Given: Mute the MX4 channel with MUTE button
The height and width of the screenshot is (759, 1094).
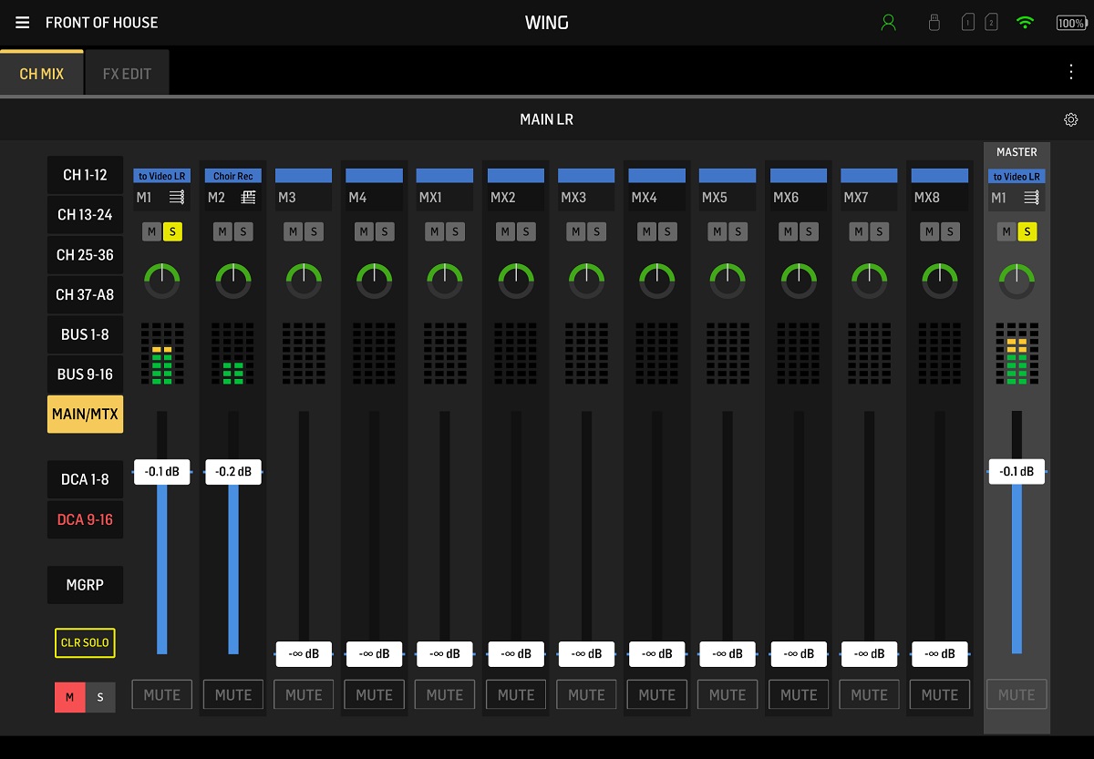Looking at the screenshot, I should (656, 694).
